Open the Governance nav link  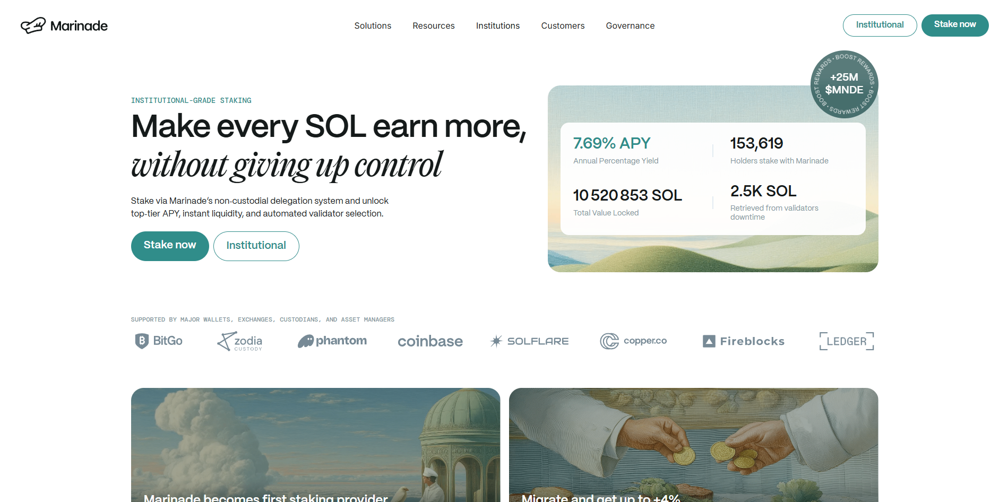(x=630, y=25)
